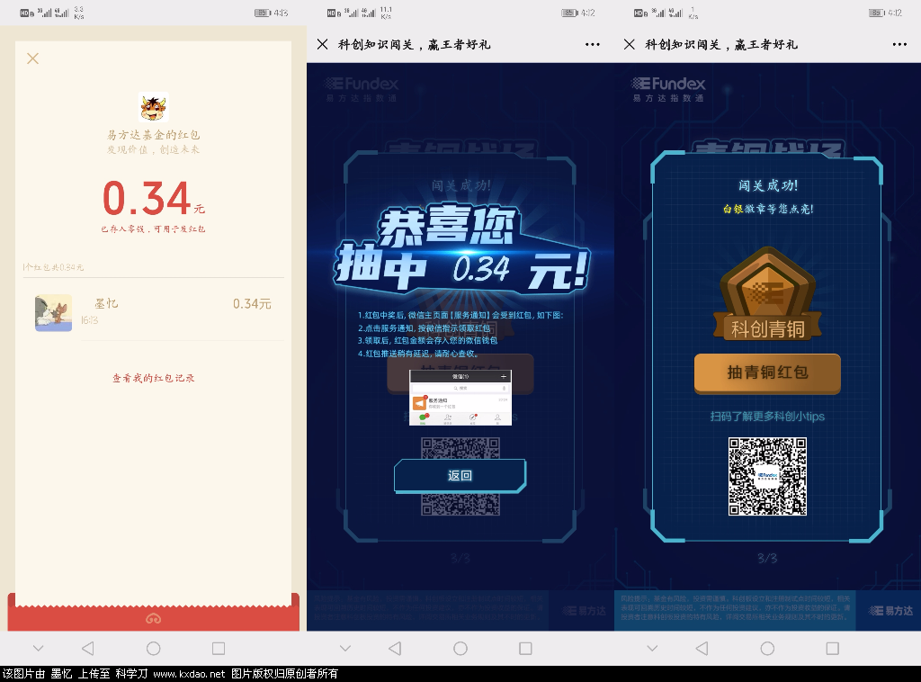Screen dimensions: 921x682
Task: Tap recent apps square in right phone navigation bar
Action: tap(832, 648)
